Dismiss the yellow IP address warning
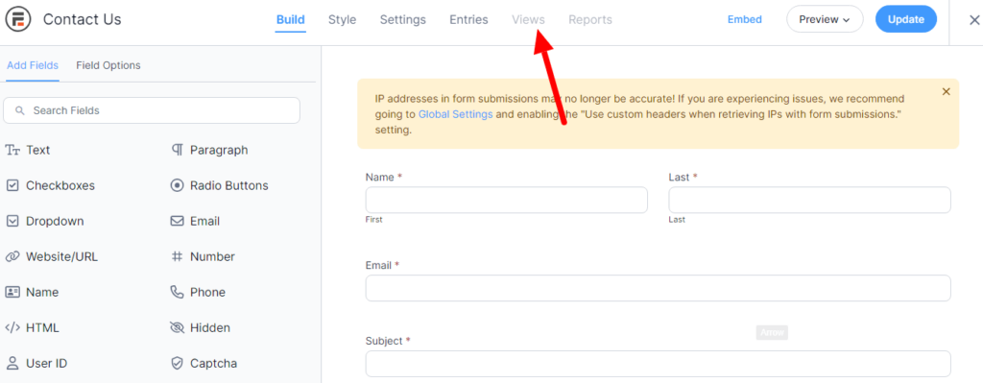The image size is (983, 383). tap(946, 91)
